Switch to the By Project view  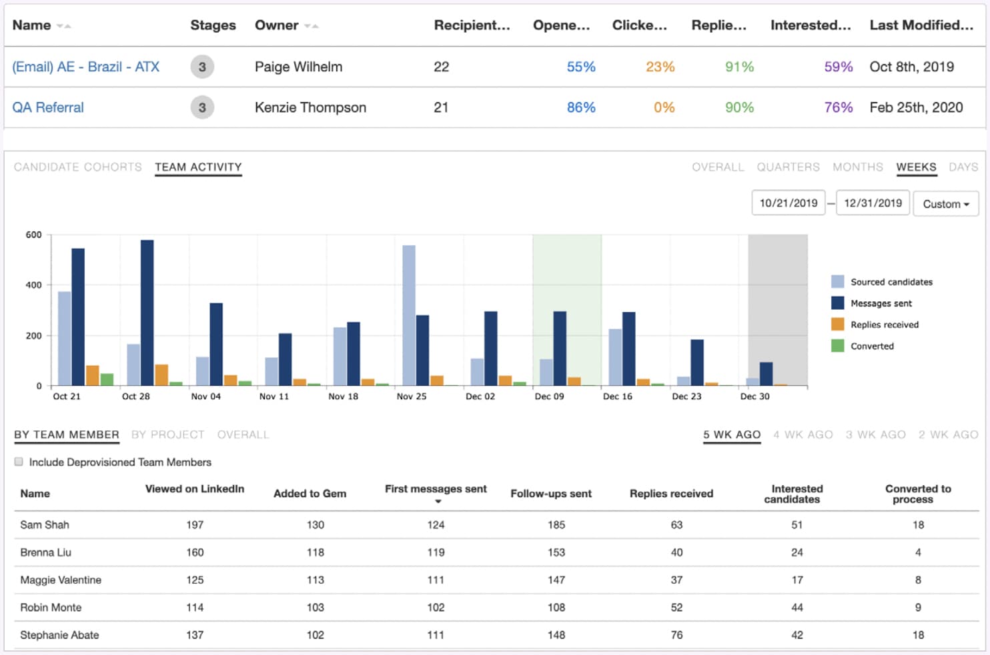[x=169, y=434]
